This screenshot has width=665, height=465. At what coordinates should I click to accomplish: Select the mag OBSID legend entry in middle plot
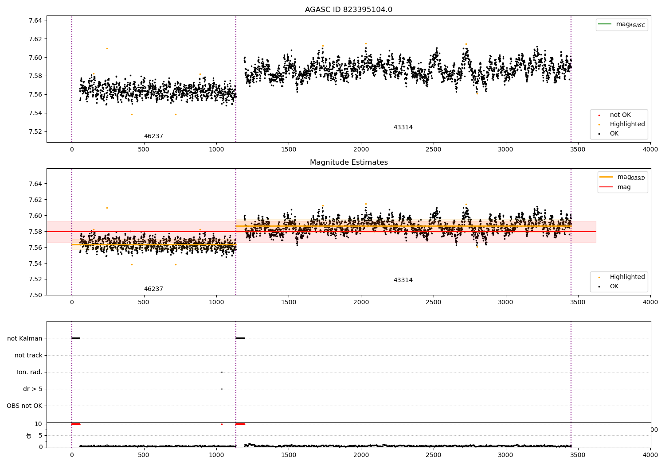(x=622, y=177)
